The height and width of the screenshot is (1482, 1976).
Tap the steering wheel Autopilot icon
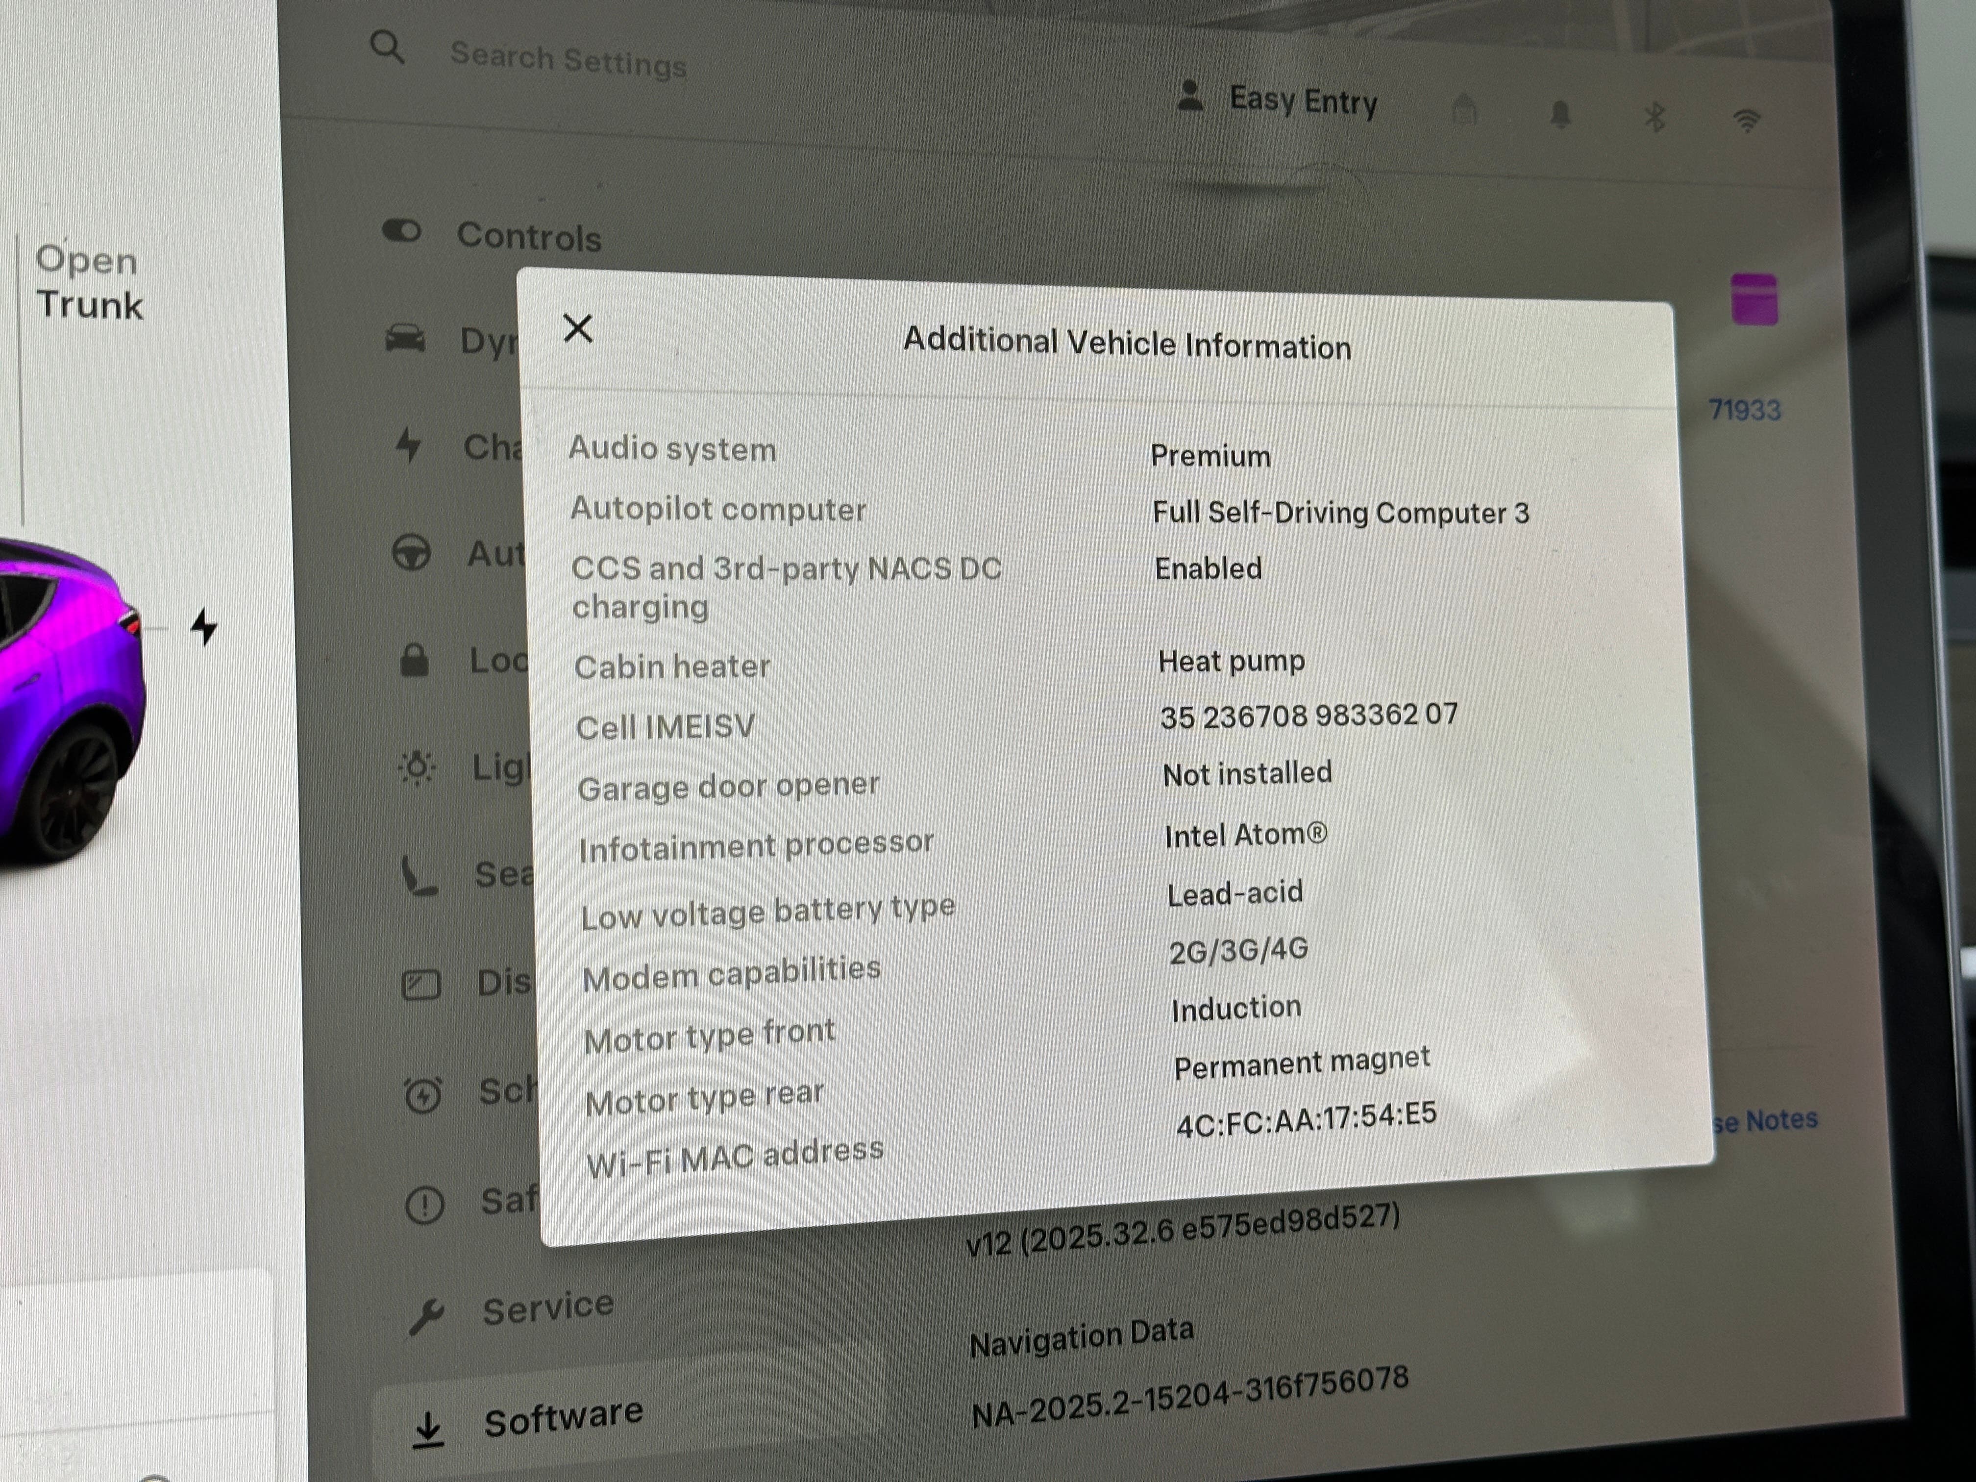pos(412,552)
